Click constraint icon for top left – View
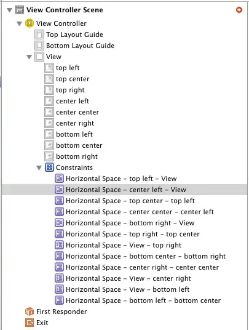 [59, 179]
